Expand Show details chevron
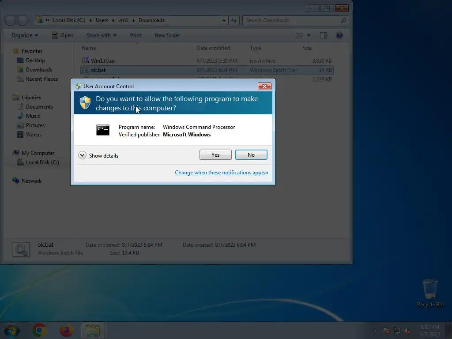This screenshot has width=452, height=339. pyautogui.click(x=82, y=155)
